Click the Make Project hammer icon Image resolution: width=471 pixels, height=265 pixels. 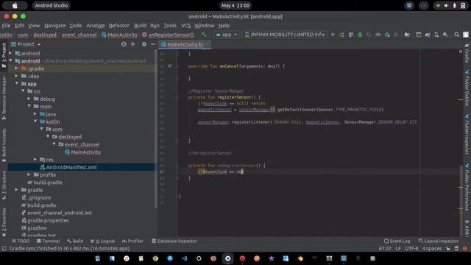(204, 35)
